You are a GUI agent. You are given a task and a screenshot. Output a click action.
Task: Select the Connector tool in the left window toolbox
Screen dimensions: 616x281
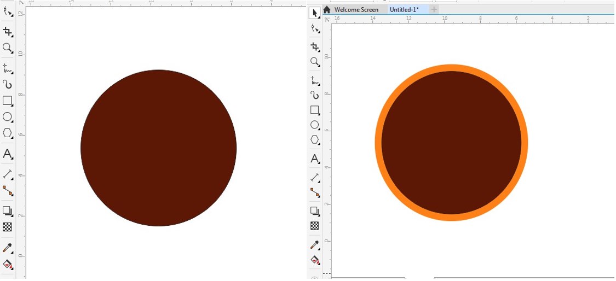pos(8,190)
